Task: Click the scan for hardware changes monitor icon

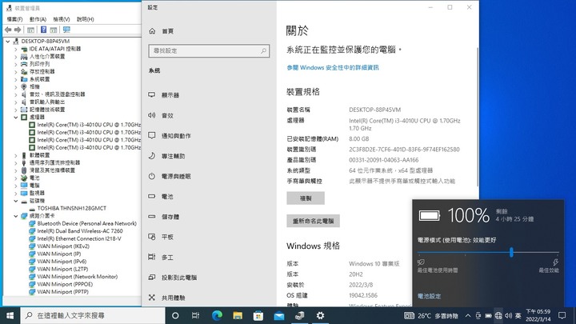Action: click(x=66, y=30)
